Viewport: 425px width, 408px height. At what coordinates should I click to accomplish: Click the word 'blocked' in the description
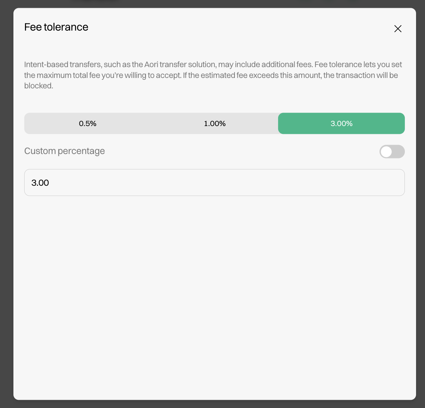pos(38,86)
